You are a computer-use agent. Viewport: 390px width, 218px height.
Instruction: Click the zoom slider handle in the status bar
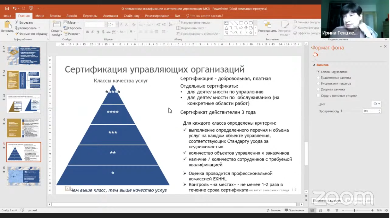coord(354,210)
